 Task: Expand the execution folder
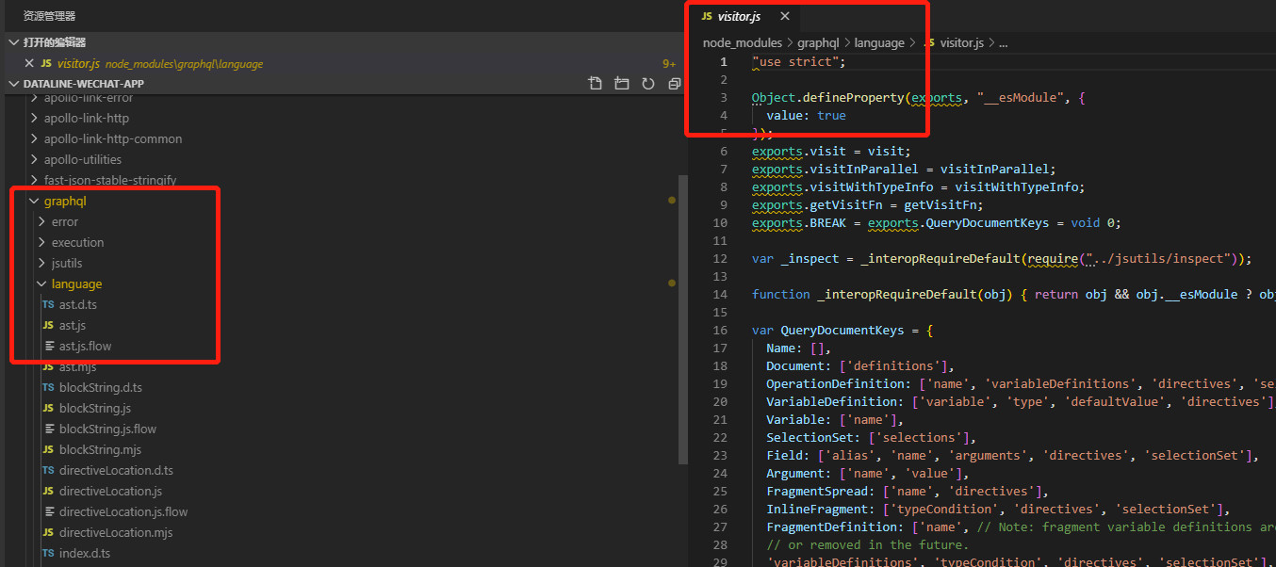tap(77, 242)
